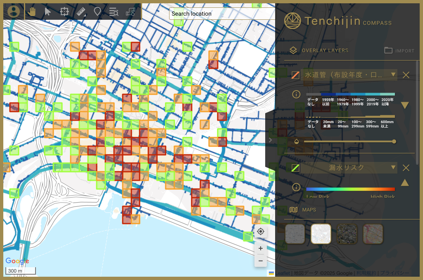Select the hand pan tool
The width and height of the screenshot is (423, 280).
tap(32, 12)
